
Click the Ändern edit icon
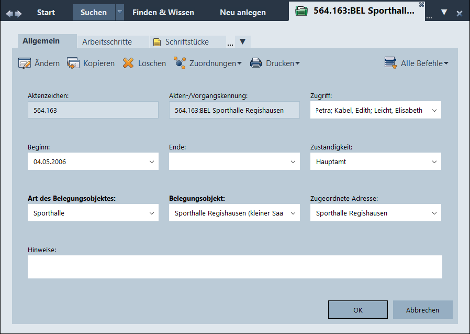(x=25, y=63)
